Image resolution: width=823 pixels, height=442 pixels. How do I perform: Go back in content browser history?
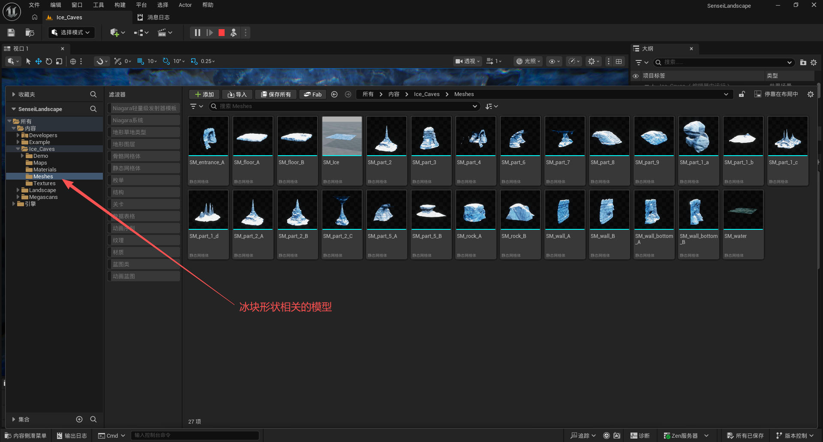point(334,94)
